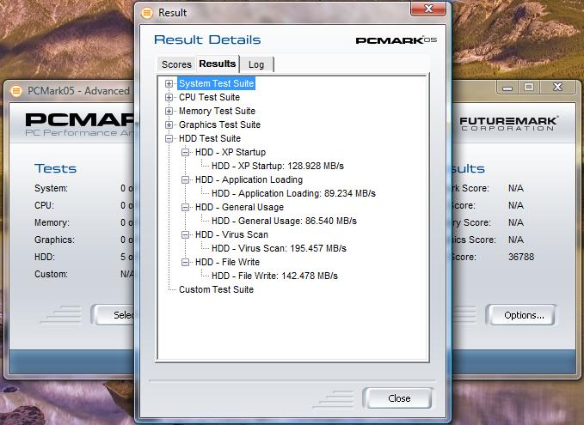This screenshot has height=425, width=584.
Task: Collapse the HDD - General Usage node
Action: click(185, 208)
